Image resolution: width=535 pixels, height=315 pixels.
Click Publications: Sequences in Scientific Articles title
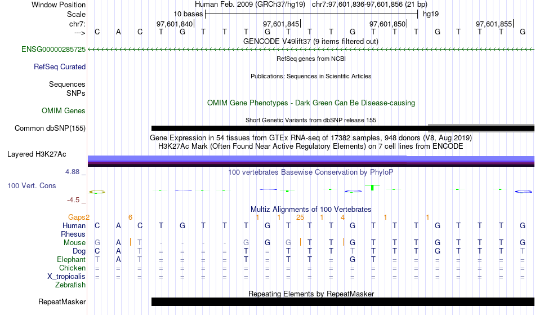pos(311,76)
